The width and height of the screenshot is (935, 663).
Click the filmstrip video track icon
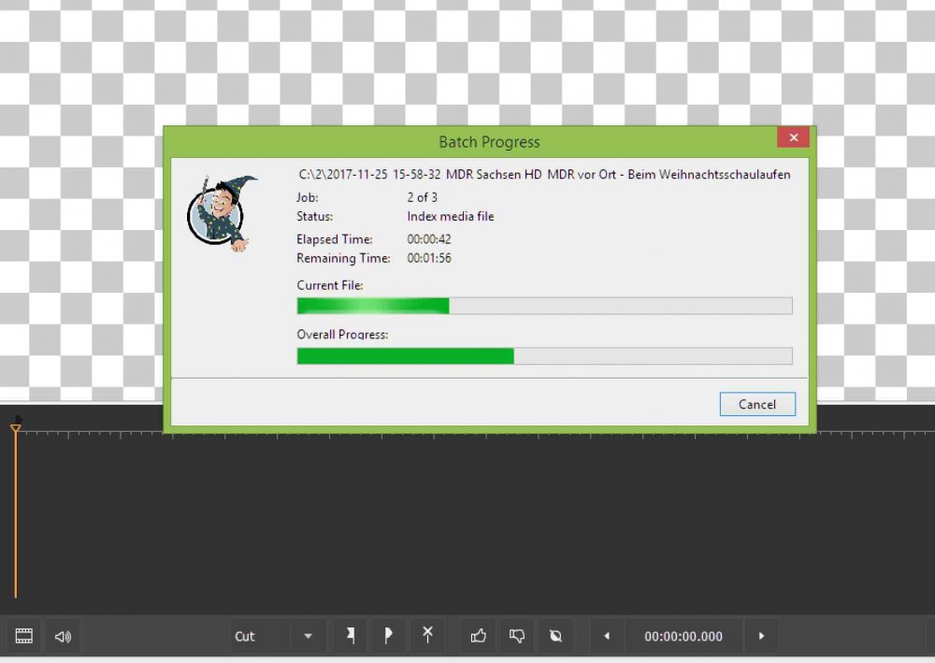(24, 636)
